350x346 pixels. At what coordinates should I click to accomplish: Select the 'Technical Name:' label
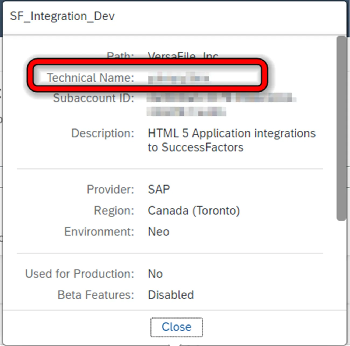tap(90, 78)
